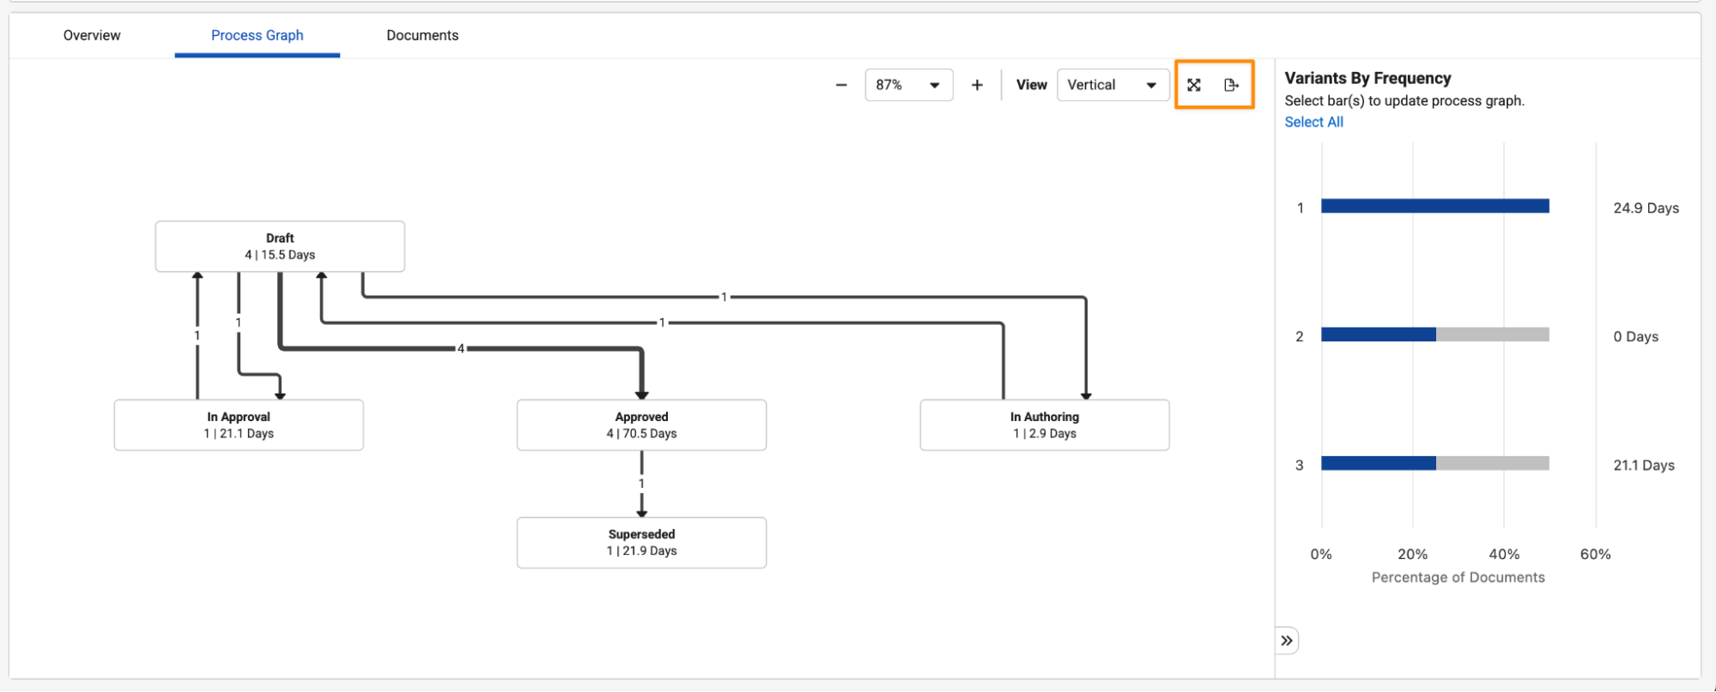The height and width of the screenshot is (692, 1716).
Task: Select variant 2 blue bar
Action: pyautogui.click(x=1379, y=334)
